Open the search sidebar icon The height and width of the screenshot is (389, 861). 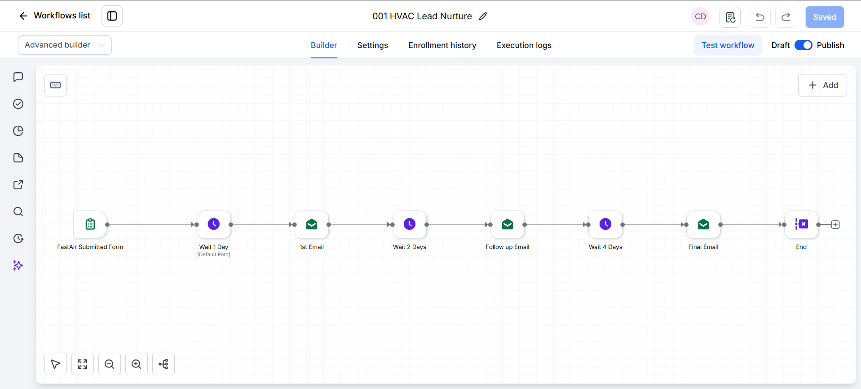coord(18,212)
